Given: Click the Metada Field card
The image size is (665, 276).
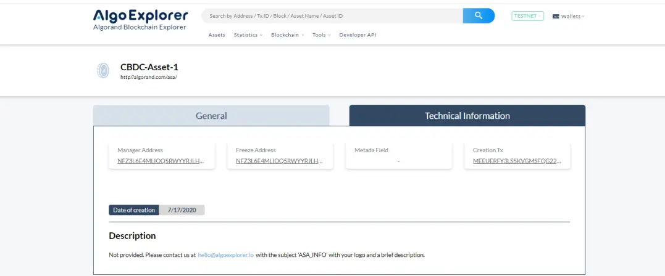Looking at the screenshot, I should [399, 155].
